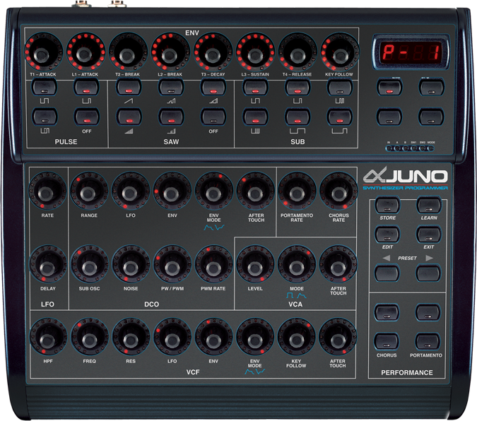This screenshot has width=477, height=421.
Task: Click the LFO knob in DCO section
Action: [131, 191]
